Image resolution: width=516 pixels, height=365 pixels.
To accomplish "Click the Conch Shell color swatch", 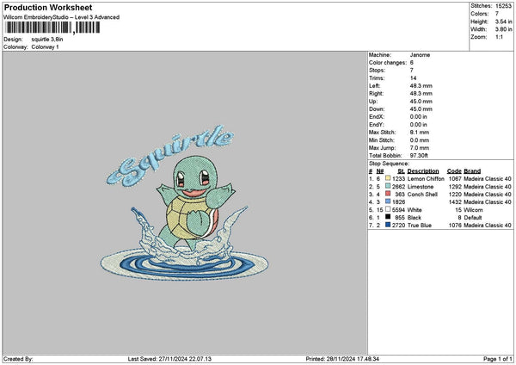I will pyautogui.click(x=389, y=194).
